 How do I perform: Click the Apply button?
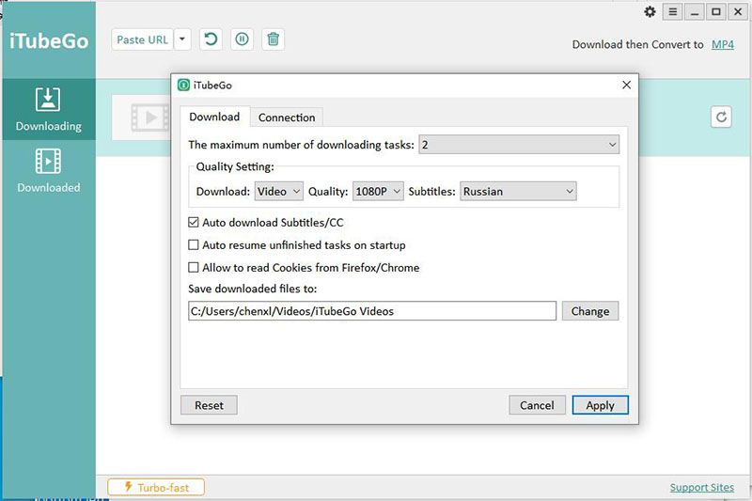pos(600,405)
